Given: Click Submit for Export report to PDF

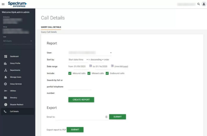Looking at the screenshot, I should point(75,130).
